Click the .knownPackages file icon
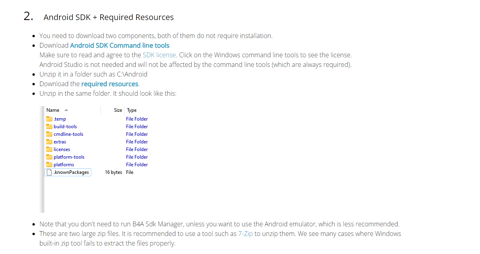480x254 pixels. (x=49, y=172)
